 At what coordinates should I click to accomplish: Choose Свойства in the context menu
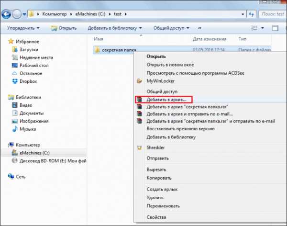click(156, 217)
